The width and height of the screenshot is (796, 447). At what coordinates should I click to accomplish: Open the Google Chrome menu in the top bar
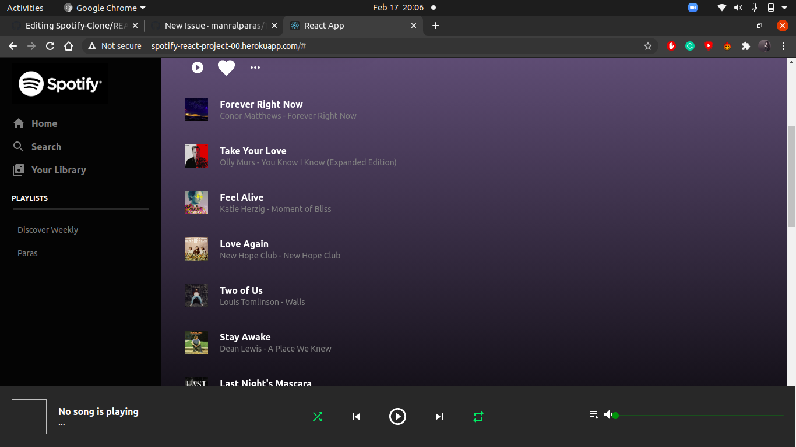pyautogui.click(x=104, y=8)
